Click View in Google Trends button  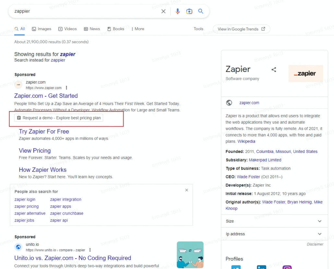(241, 29)
